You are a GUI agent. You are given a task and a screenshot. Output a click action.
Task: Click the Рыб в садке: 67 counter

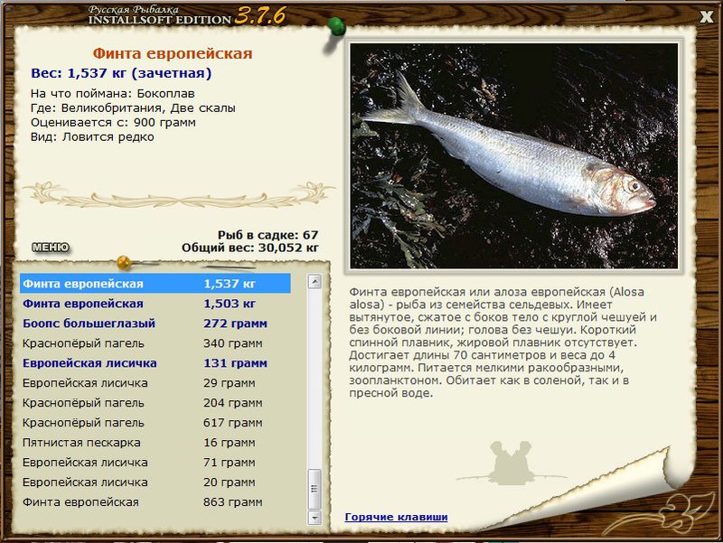(x=268, y=235)
